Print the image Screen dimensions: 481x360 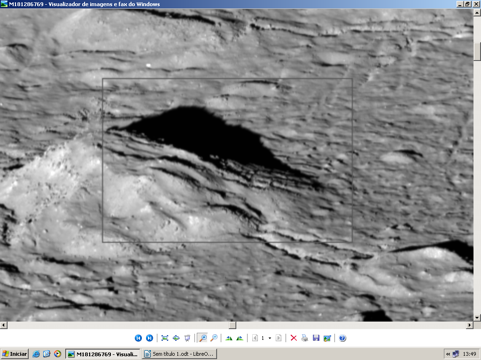[x=305, y=338]
